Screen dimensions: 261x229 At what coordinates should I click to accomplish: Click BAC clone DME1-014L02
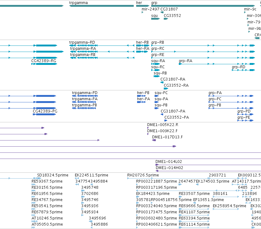point(208,165)
